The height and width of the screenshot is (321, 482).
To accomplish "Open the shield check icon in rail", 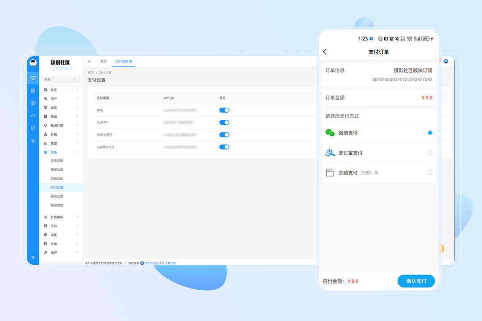I will pos(33,128).
